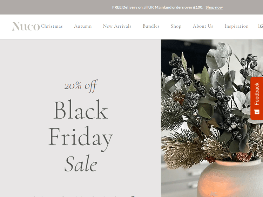The width and height of the screenshot is (263, 197).
Task: Expand the About Us menu
Action: coord(203,26)
